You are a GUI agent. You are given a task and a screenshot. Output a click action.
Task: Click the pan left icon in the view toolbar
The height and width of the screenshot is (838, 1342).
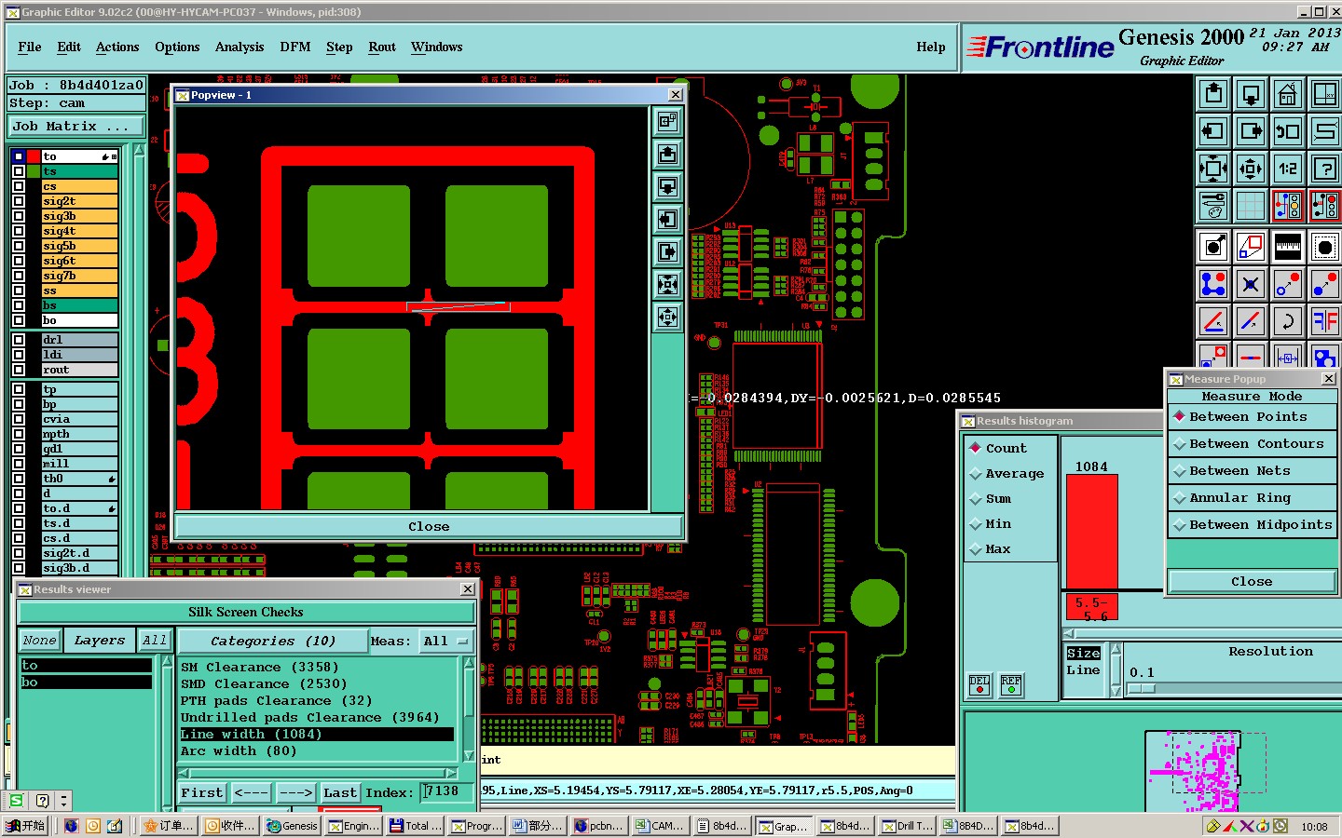[x=1213, y=131]
